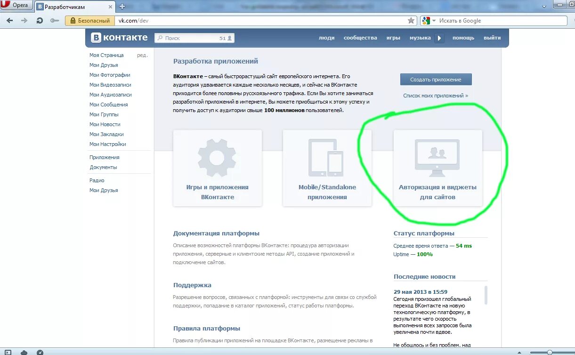Click the Uptime 100% value
Viewport: 575px width, 355px height.
click(424, 254)
